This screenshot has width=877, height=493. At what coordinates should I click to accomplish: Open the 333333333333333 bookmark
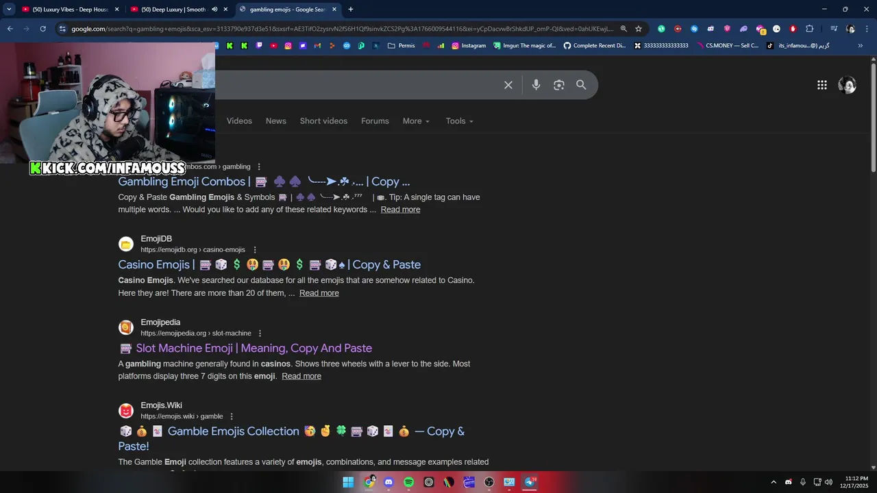point(661,46)
